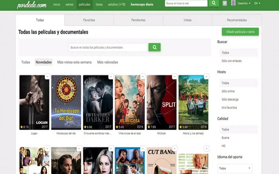Viewport: 279px width, 174px height.
Task: Open the dropdown arrow on Logan poster
Action: [47, 76]
